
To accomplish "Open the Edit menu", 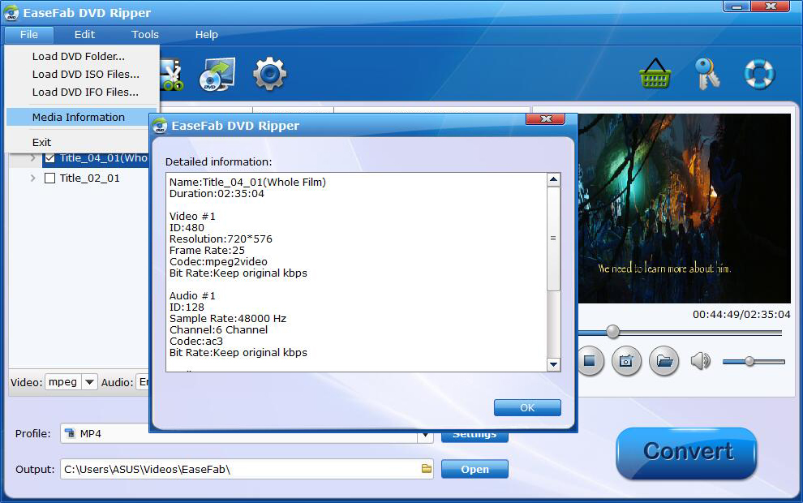I will 84,34.
